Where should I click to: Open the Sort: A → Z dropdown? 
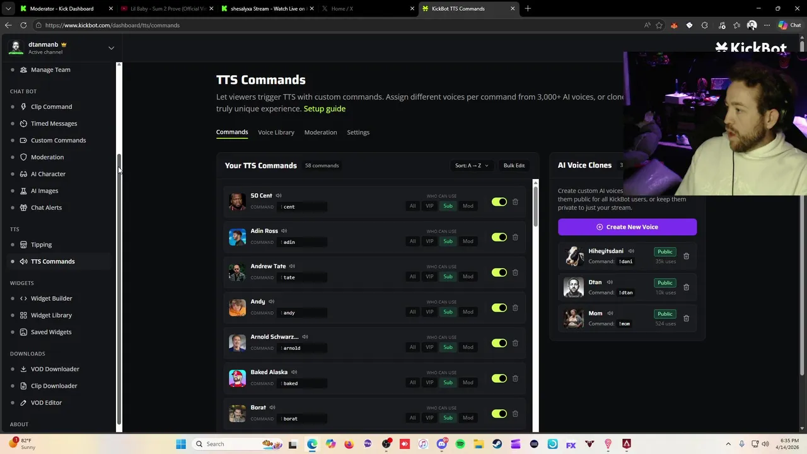pyautogui.click(x=472, y=166)
